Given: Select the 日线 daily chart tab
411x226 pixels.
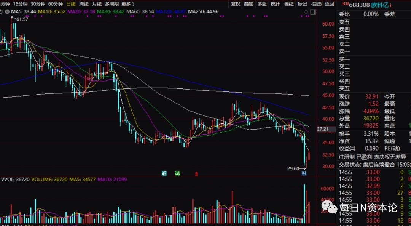Looking at the screenshot, I should [x=71, y=4].
